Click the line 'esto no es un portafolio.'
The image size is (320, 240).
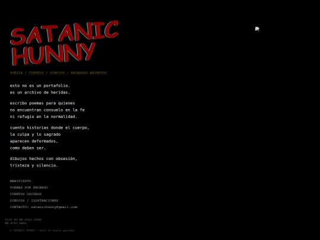(40, 86)
